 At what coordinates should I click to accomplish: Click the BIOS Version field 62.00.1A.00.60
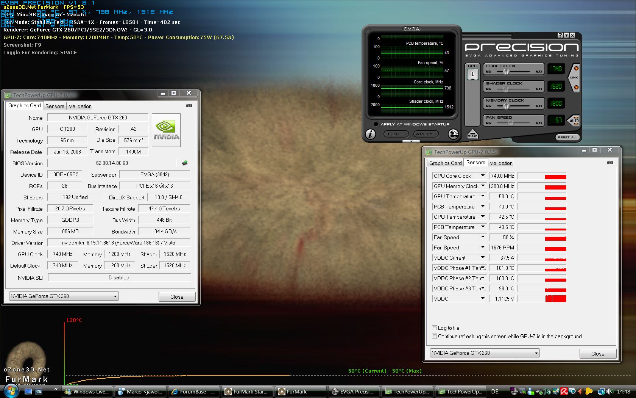pyautogui.click(x=112, y=163)
